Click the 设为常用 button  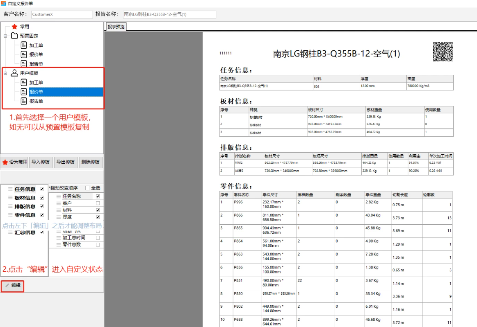point(15,162)
